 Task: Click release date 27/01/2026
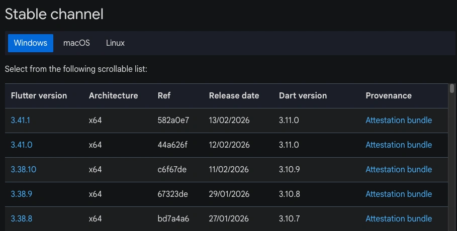[x=229, y=219]
